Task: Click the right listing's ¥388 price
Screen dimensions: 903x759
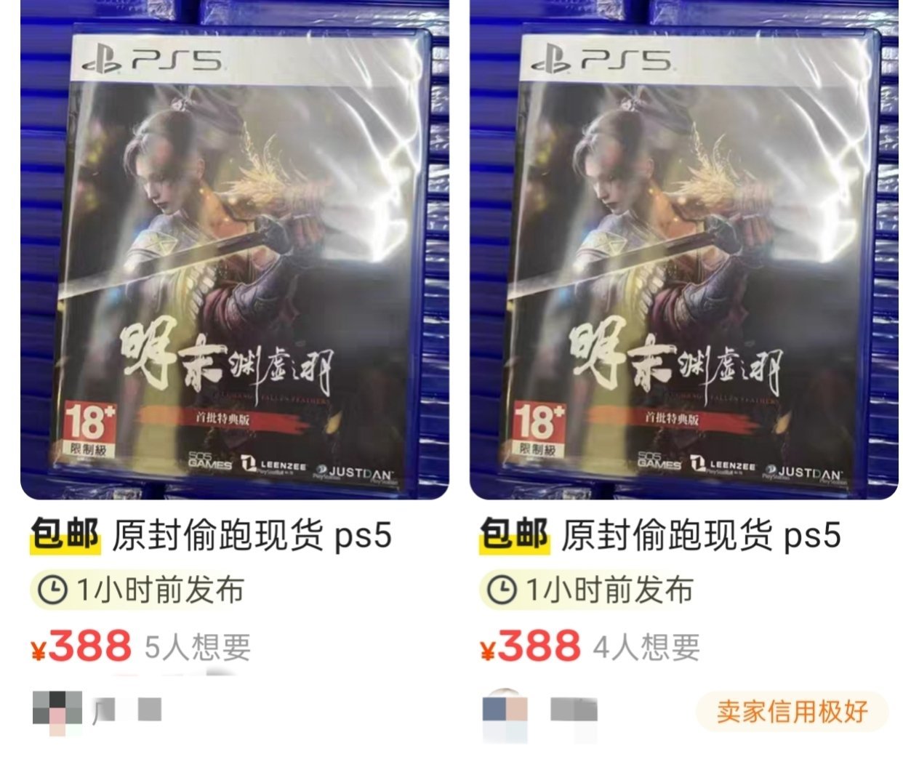Action: click(x=531, y=646)
